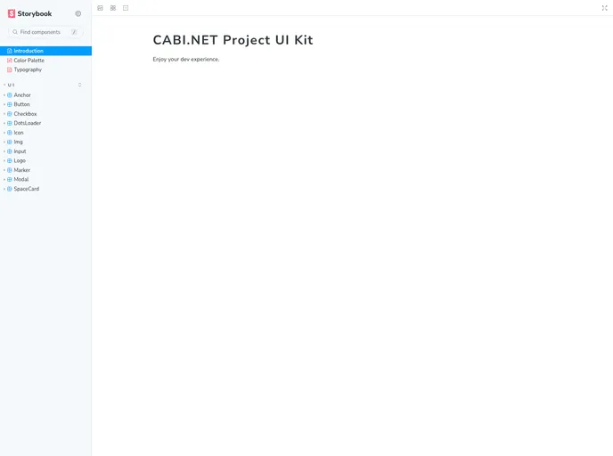Expand the Anchor component tree

point(4,95)
